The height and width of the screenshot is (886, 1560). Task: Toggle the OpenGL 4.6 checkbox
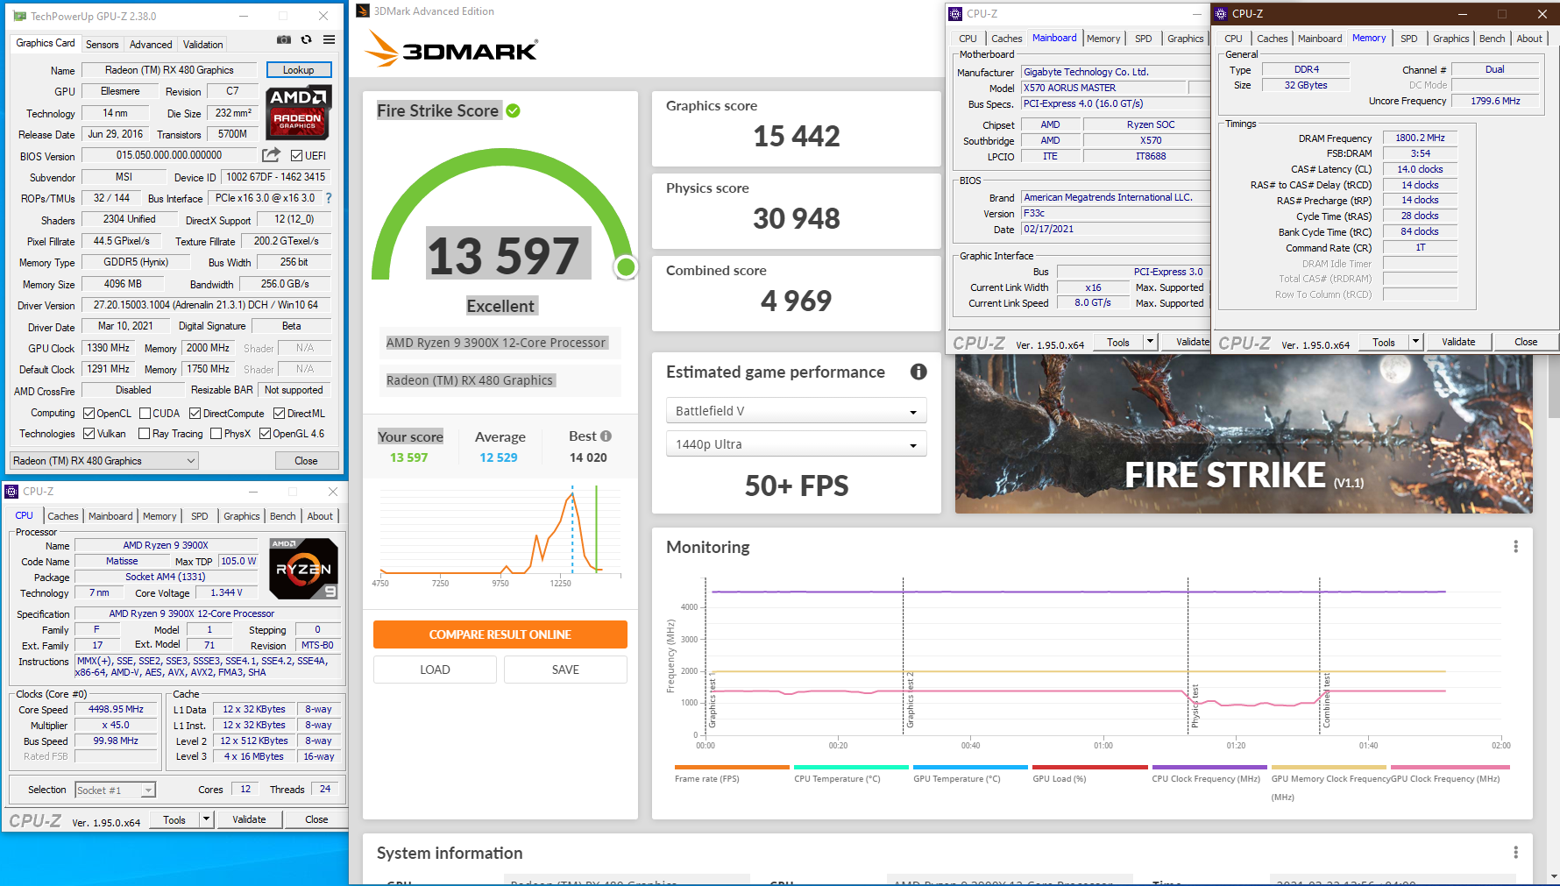(x=265, y=434)
